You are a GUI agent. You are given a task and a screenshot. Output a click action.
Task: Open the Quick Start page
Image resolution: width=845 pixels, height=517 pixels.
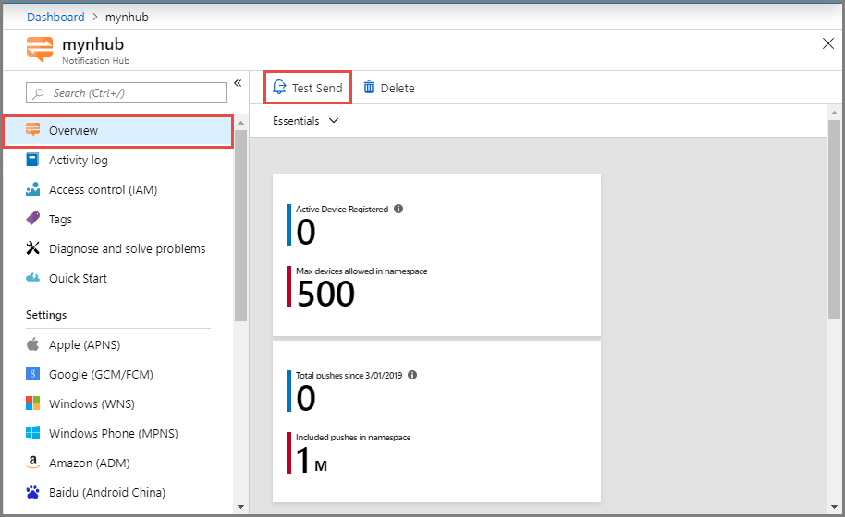pyautogui.click(x=78, y=278)
